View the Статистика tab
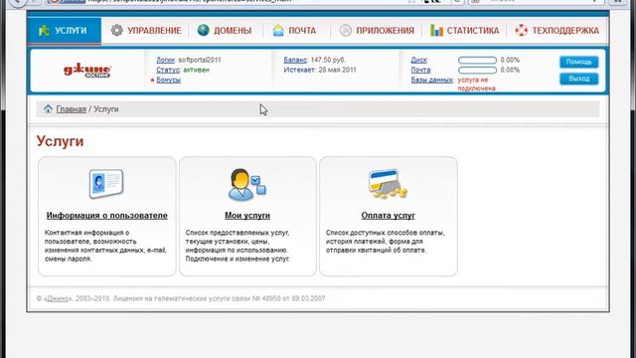This screenshot has height=358, width=636. pos(464,31)
